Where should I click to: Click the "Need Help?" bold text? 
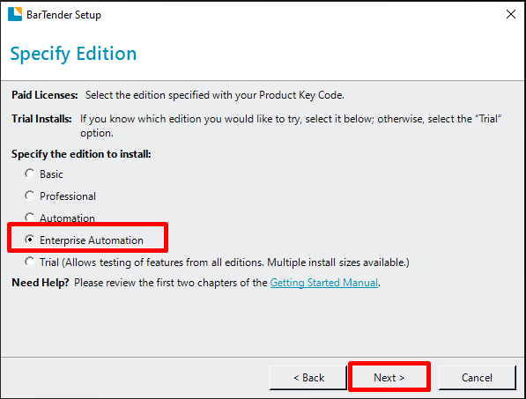pyautogui.click(x=41, y=283)
